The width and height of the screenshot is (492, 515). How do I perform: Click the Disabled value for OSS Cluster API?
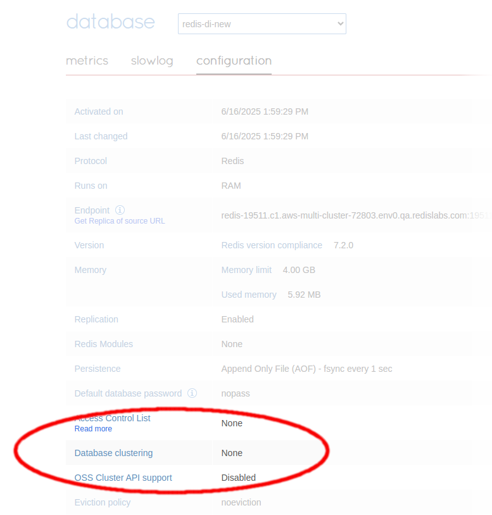238,478
